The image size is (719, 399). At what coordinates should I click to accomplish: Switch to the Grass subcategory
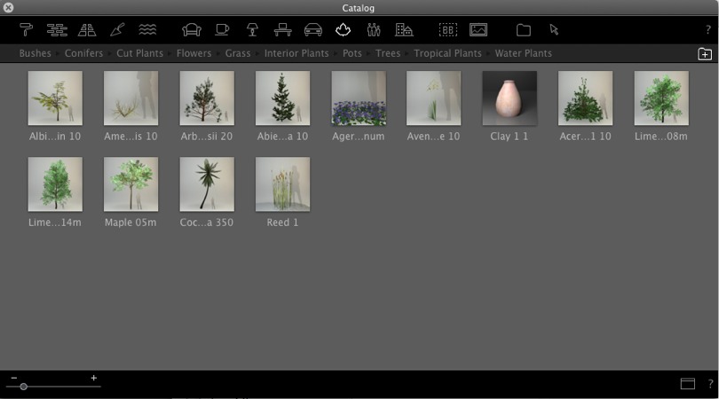click(x=238, y=53)
